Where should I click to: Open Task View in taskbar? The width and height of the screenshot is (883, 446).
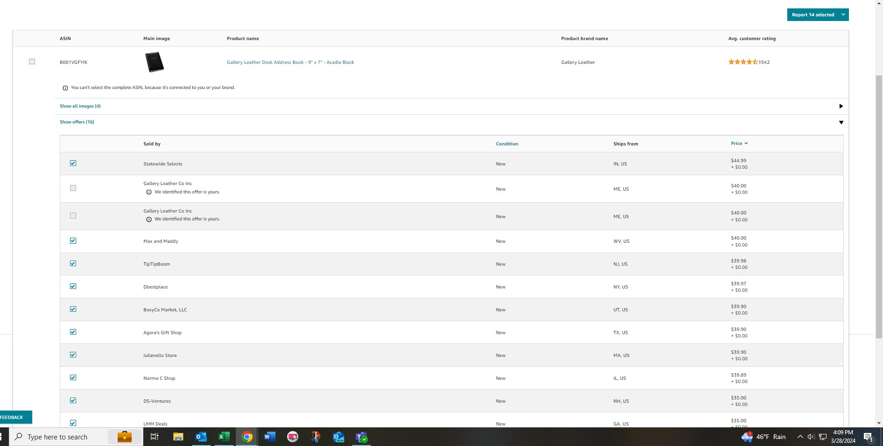click(x=155, y=437)
